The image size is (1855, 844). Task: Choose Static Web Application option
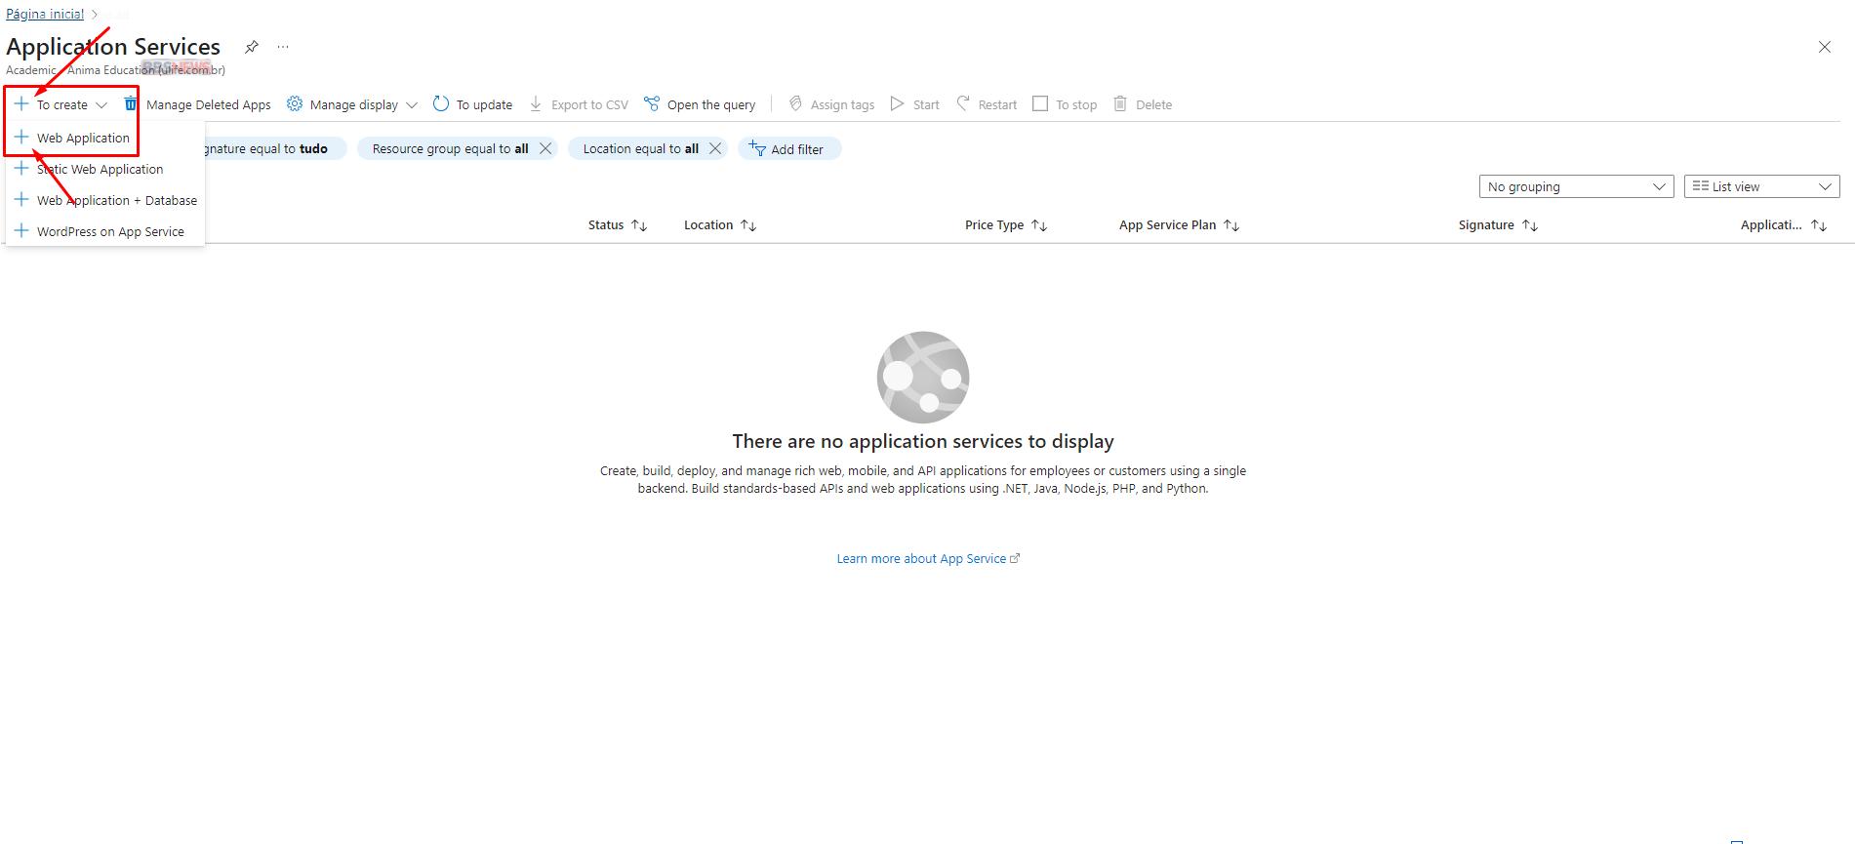100,169
